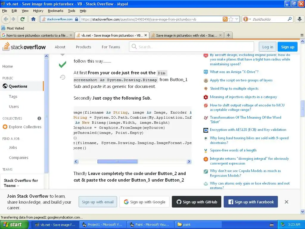Click Sign up with email
This screenshot has height=229, width=305.
(98, 202)
